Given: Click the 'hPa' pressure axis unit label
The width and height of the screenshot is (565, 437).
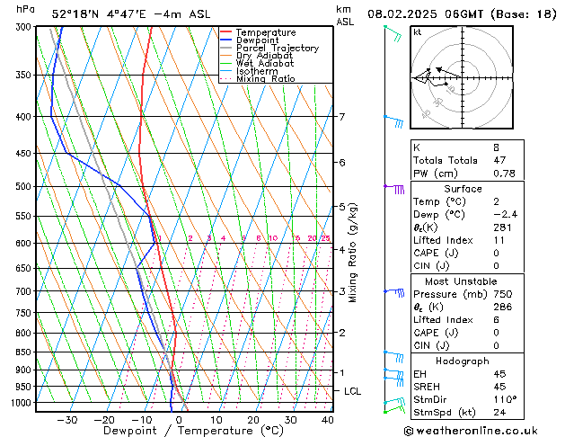Looking at the screenshot, I should [x=25, y=9].
